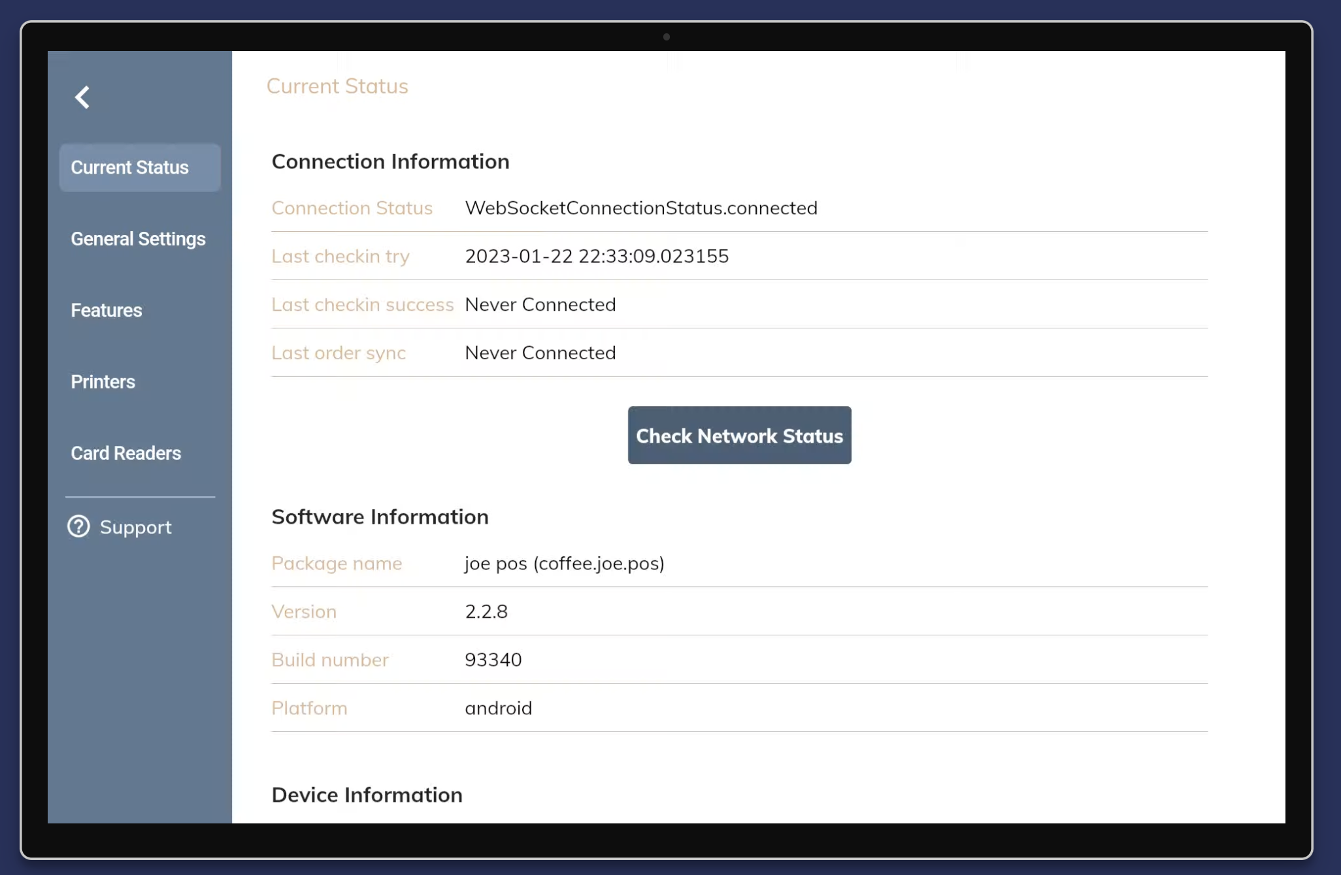Image resolution: width=1341 pixels, height=875 pixels.
Task: Open the Current Status sidebar tab
Action: (140, 168)
